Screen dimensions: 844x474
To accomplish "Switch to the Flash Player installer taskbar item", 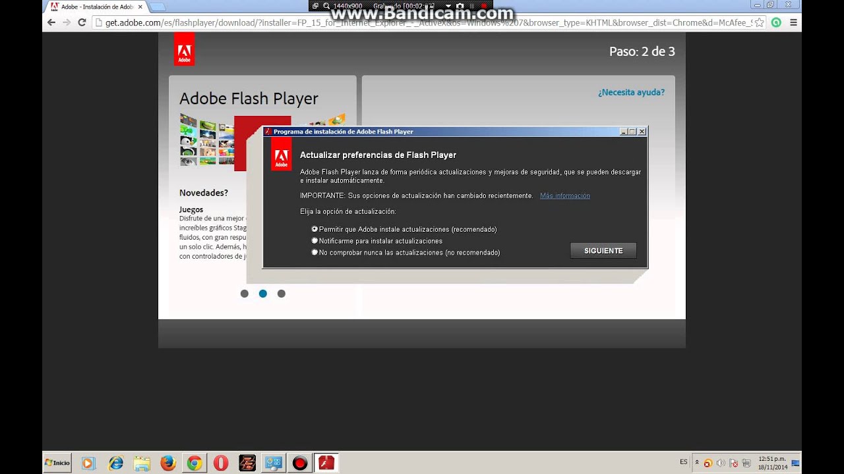I will [x=326, y=463].
